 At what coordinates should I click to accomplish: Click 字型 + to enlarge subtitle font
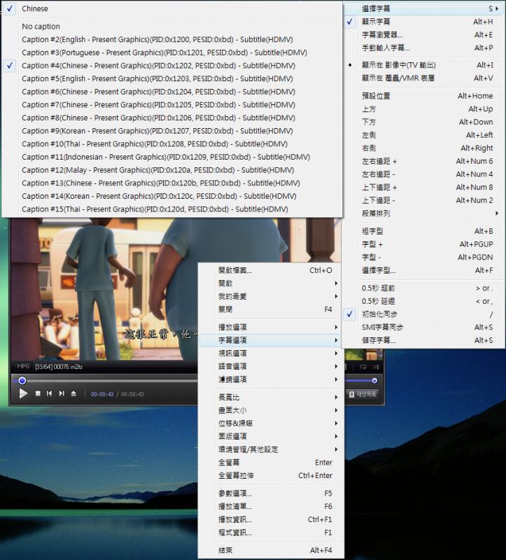click(423, 244)
